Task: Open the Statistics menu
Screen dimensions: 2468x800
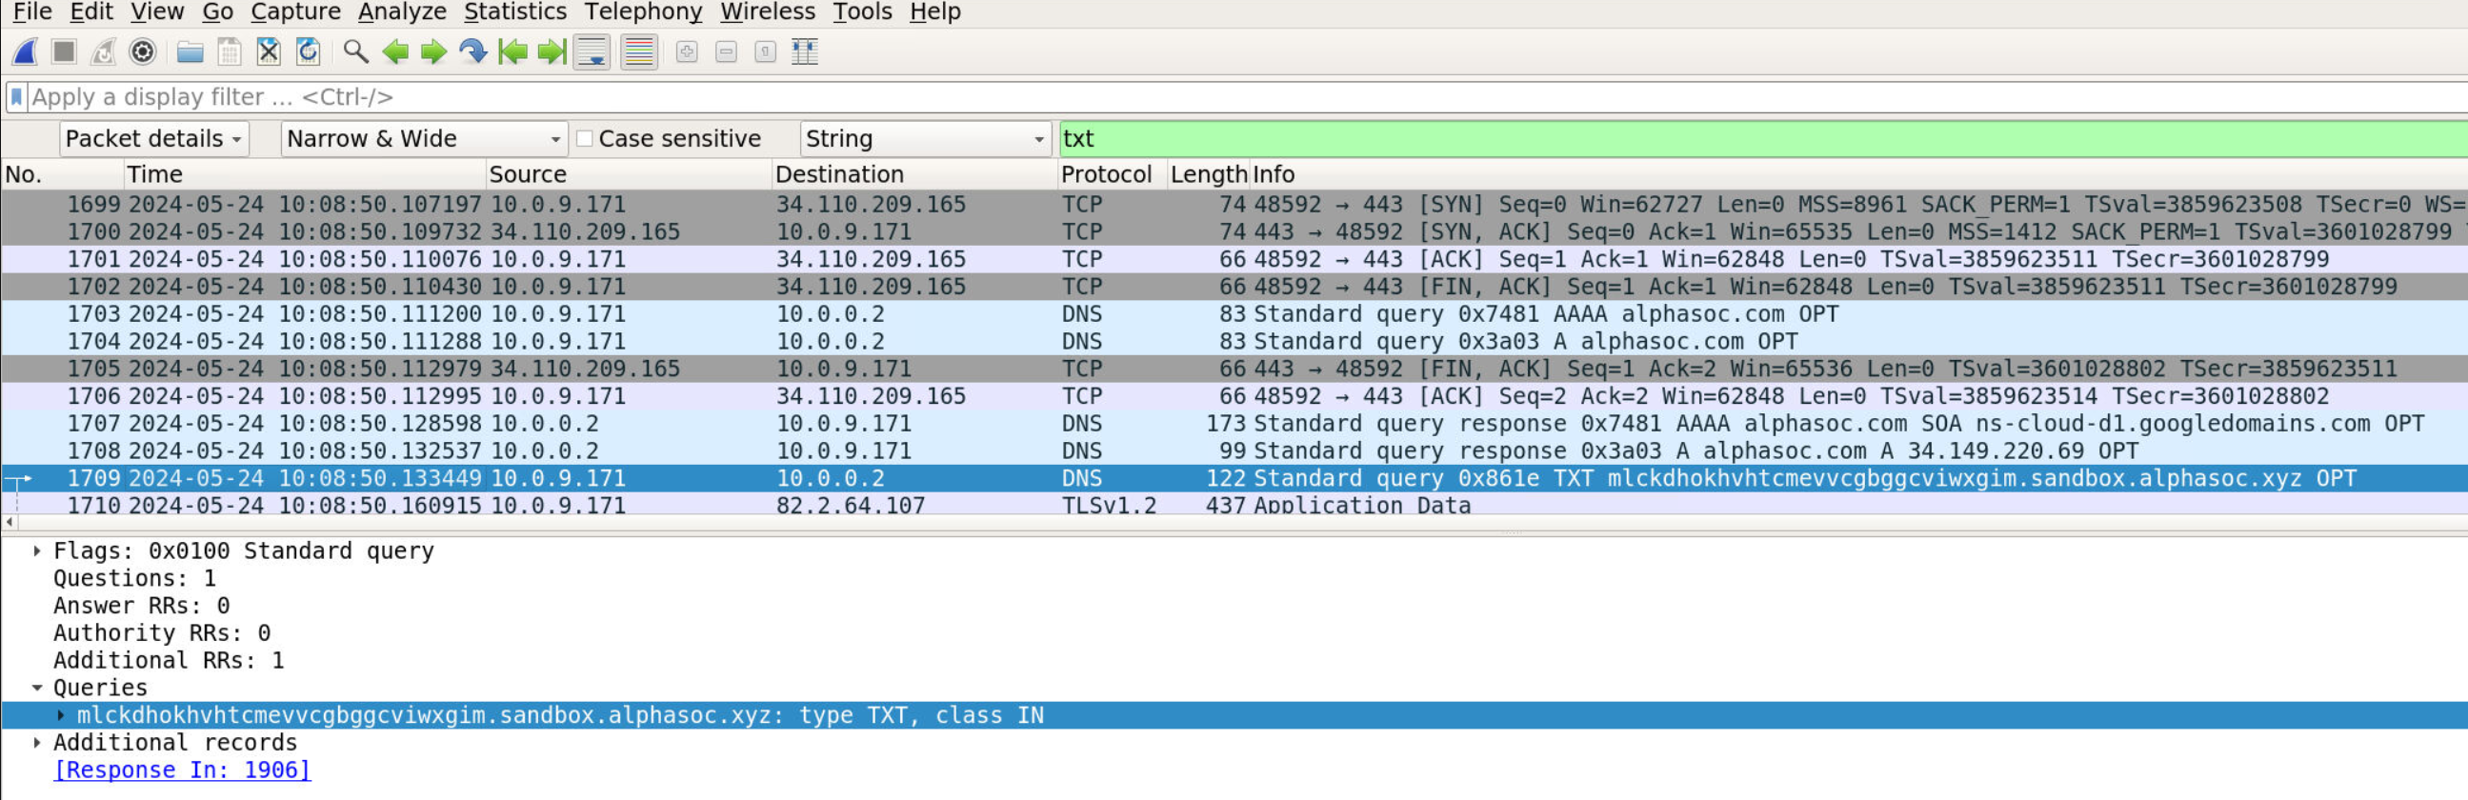Action: tap(515, 11)
